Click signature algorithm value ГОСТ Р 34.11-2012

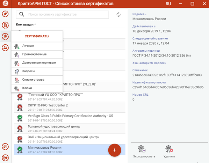point(162,55)
